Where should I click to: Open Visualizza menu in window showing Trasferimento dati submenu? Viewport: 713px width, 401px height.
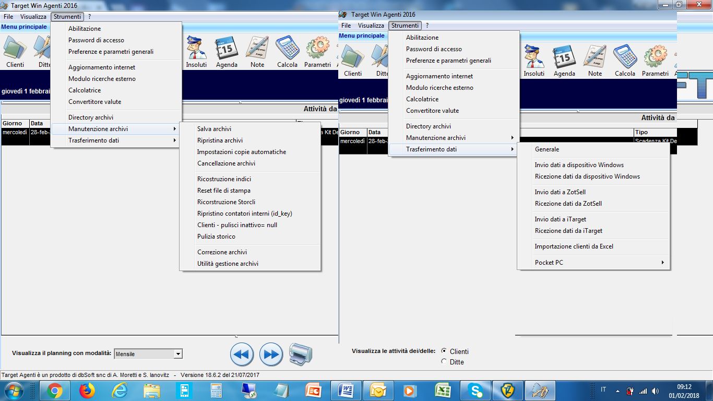tap(371, 26)
